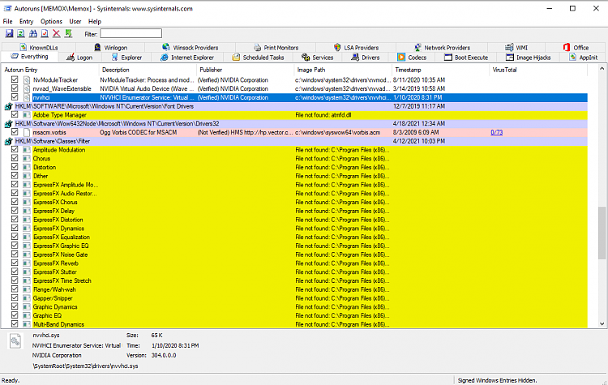The image size is (608, 385).
Task: Sort by Timestamp column header
Action: (441, 70)
